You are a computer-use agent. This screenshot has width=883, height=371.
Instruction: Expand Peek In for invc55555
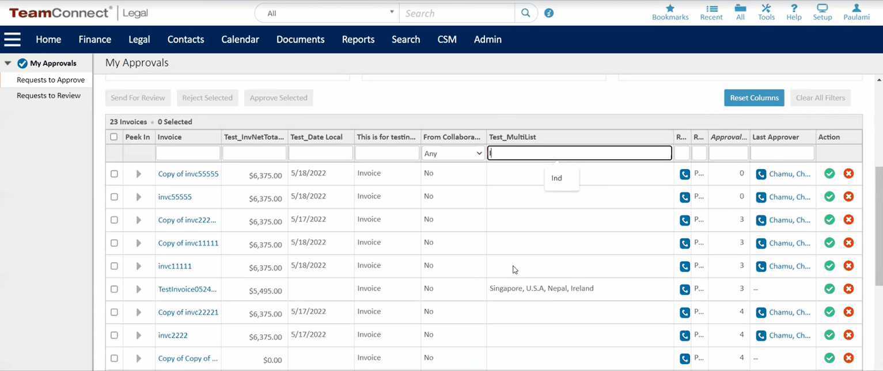click(x=138, y=197)
